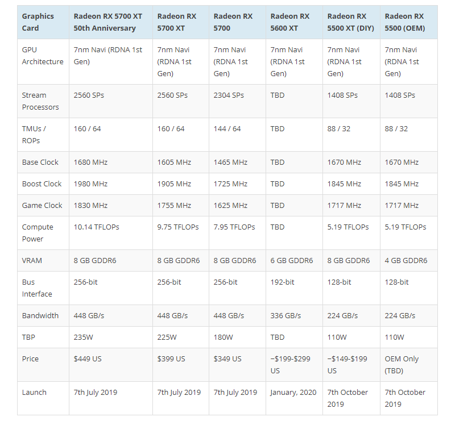451x421 pixels.
Task: Select the 144 / 64 TMUs/ROPs cell
Action: pyautogui.click(x=237, y=135)
